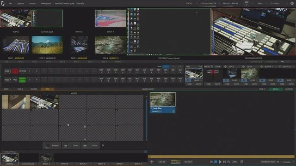The image size is (296, 166).
Task: Click the AUTO button under DSK 4
Action: [x=254, y=84]
